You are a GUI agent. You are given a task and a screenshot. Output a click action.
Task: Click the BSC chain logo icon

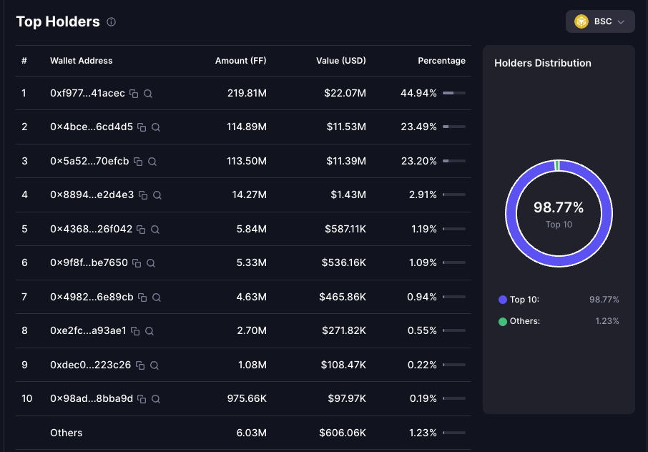581,21
